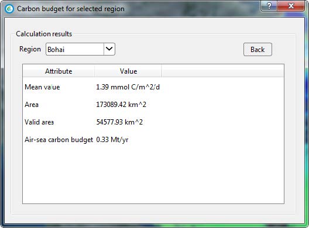Click the dialog title bar text

click(71, 9)
